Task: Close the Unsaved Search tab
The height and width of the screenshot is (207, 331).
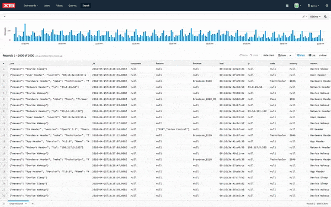Action: coord(26,204)
